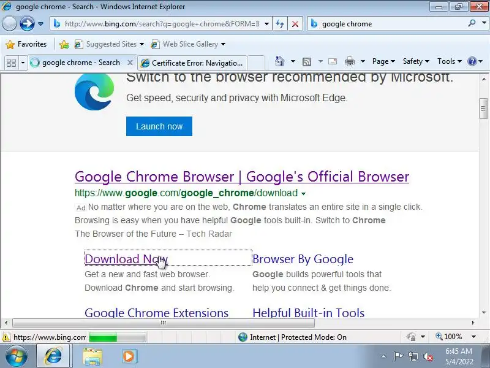Viewport: 490px width, 368px height.
Task: Click the horizontal scrollbar right arrow
Action: [473, 323]
